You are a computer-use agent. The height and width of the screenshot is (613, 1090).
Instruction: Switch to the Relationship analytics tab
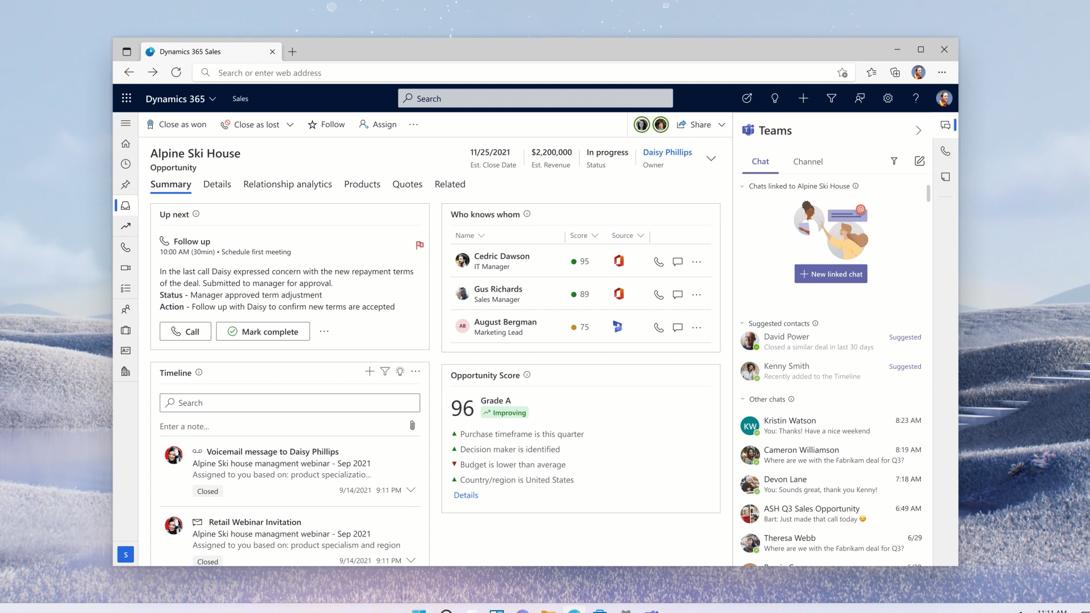287,184
